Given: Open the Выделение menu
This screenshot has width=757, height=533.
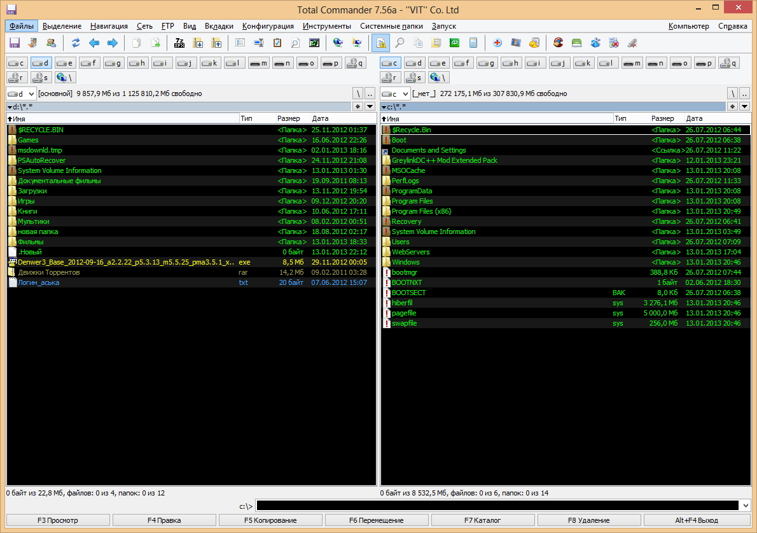Looking at the screenshot, I should [x=62, y=26].
